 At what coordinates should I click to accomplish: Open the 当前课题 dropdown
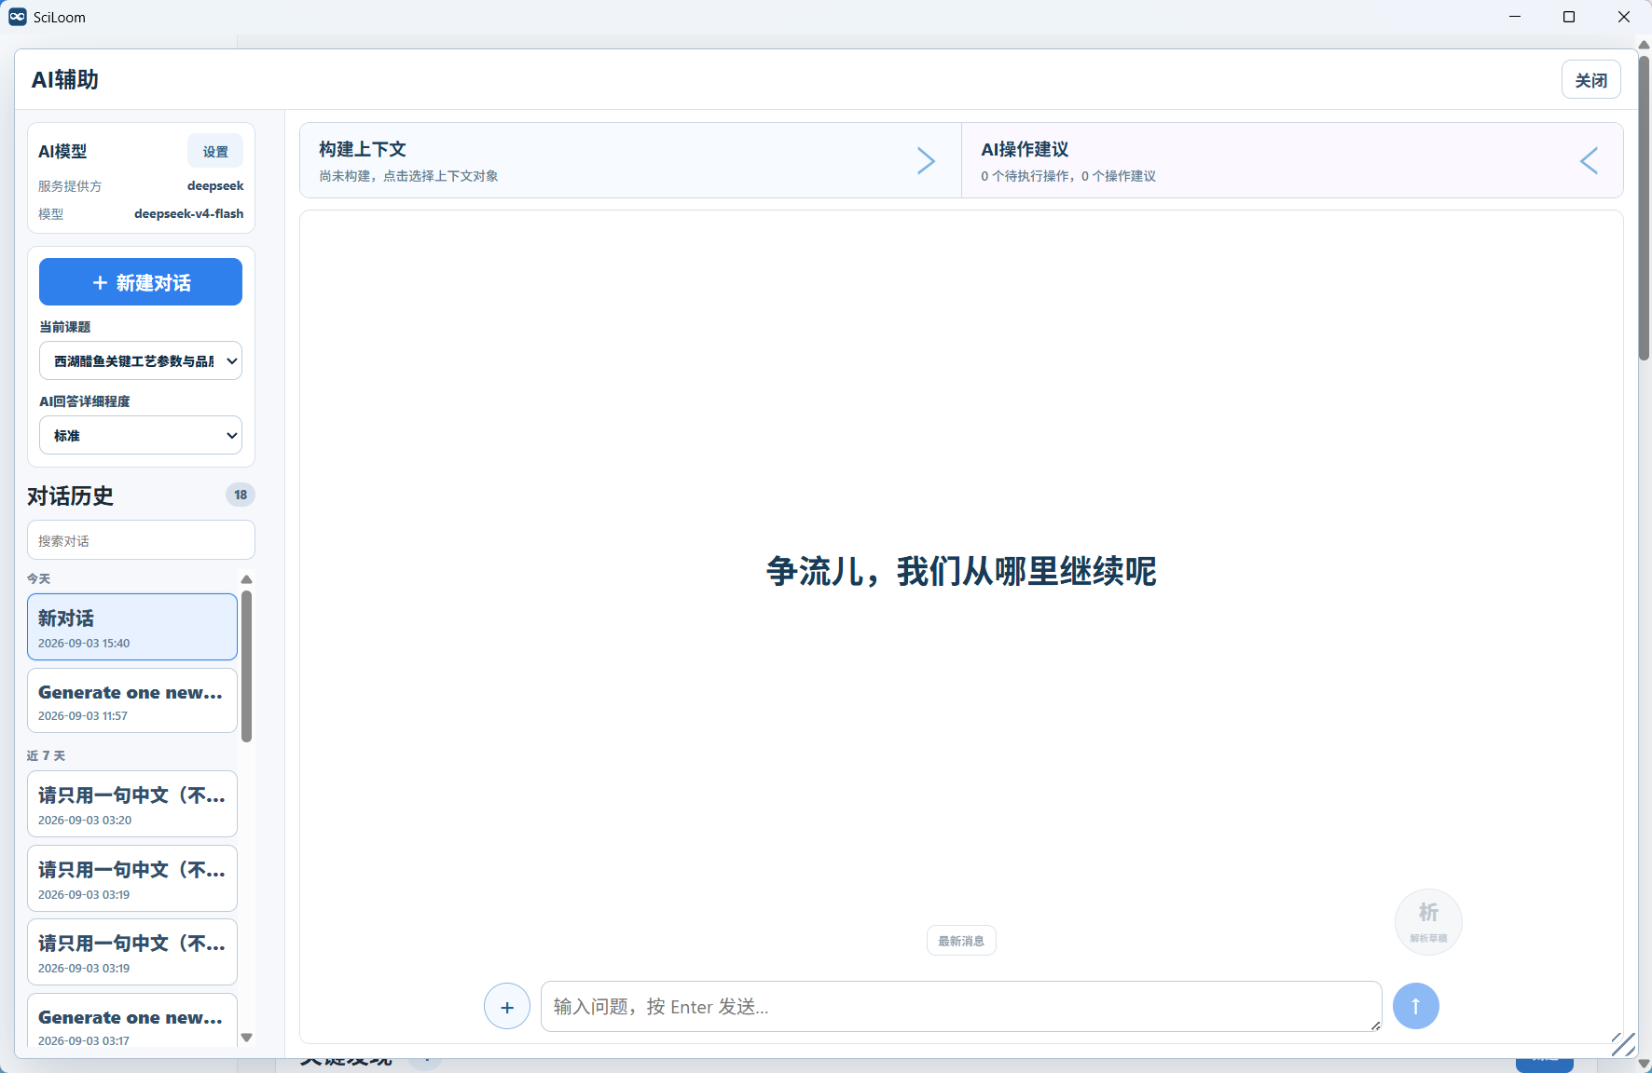pos(141,361)
